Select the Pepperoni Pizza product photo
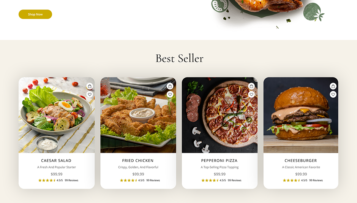The image size is (357, 203). tap(220, 115)
